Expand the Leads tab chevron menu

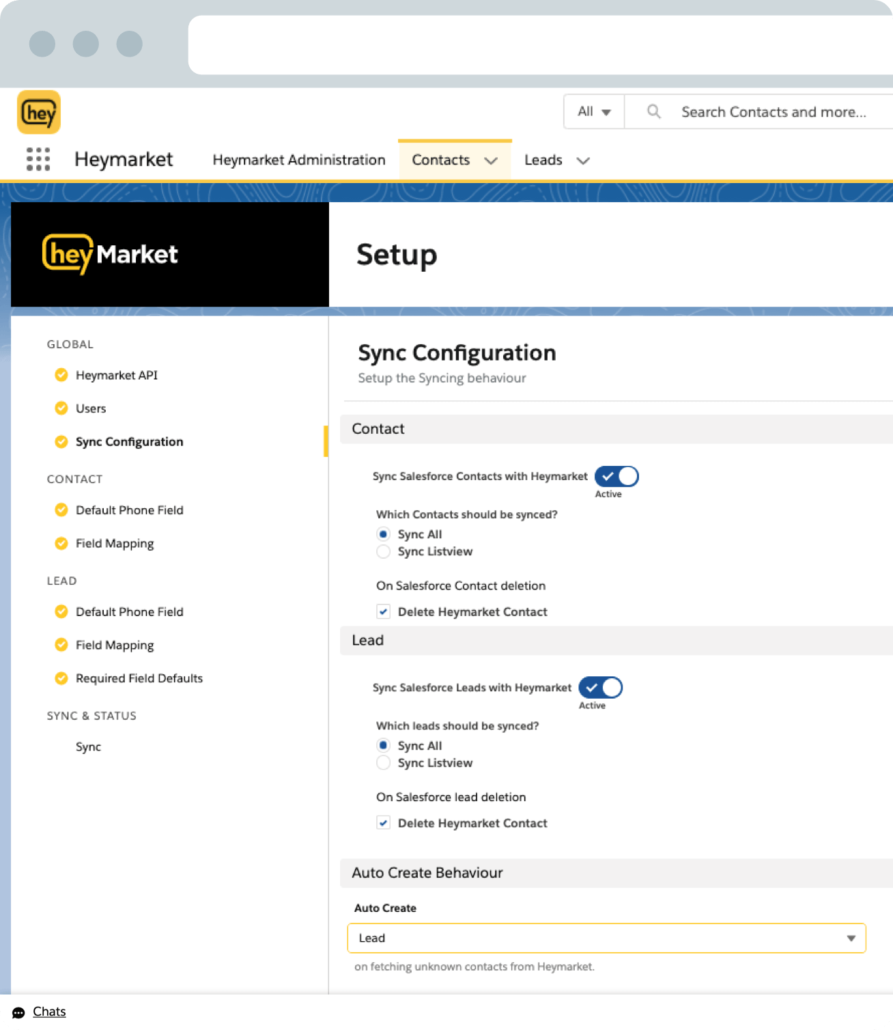click(583, 161)
